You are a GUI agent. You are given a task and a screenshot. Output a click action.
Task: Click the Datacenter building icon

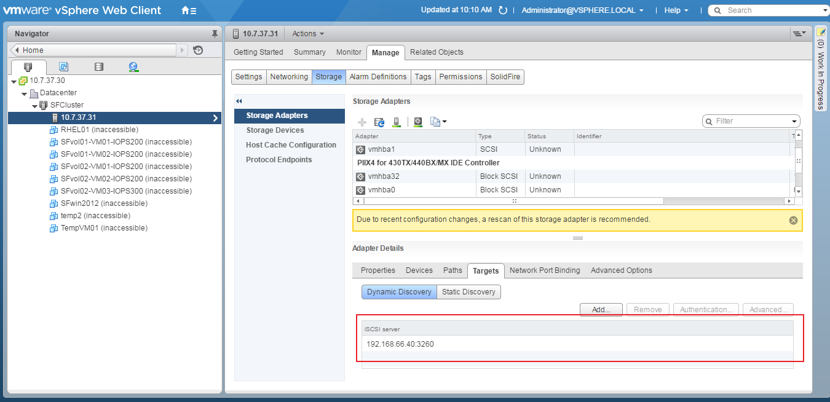point(34,93)
